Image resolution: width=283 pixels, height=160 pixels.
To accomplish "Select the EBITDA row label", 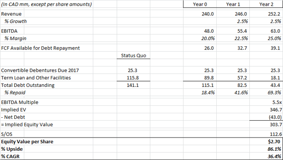I will point(9,31).
